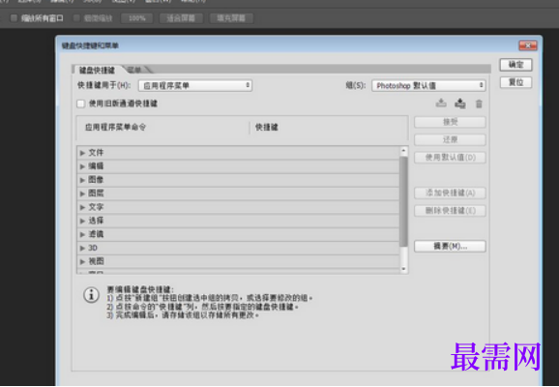
Task: Click the info icon beside the editing instructions
Action: coord(91,295)
